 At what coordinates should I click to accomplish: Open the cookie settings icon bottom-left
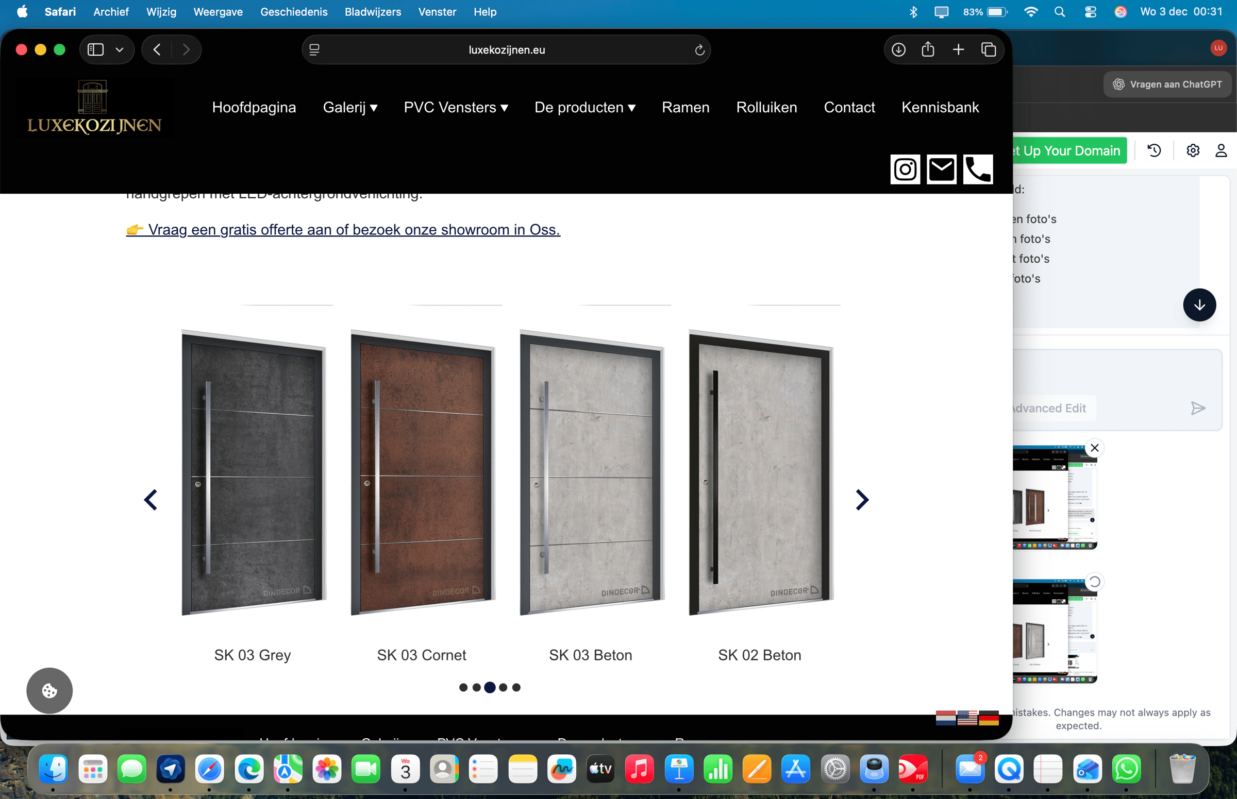point(49,691)
